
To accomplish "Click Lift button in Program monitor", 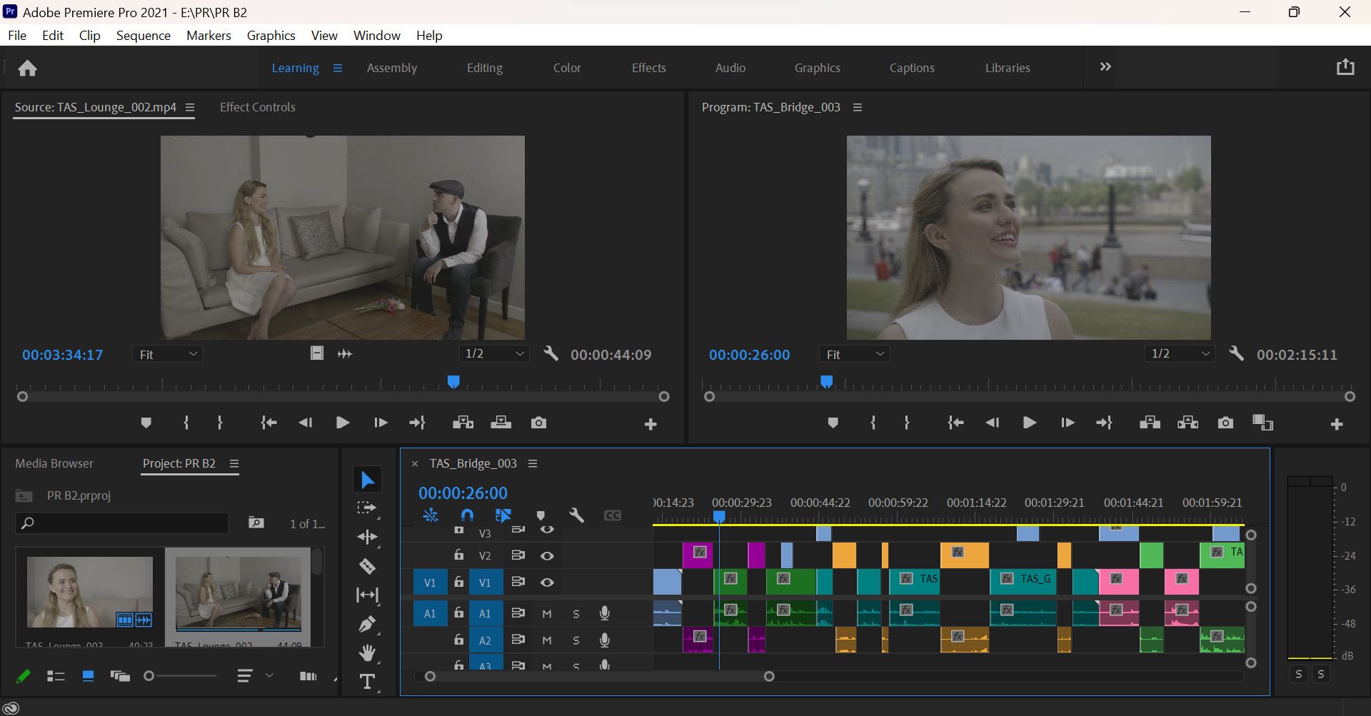I will coord(1150,423).
